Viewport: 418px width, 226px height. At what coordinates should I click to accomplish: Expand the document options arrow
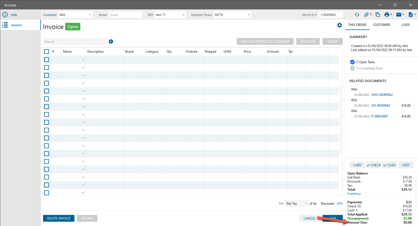[415, 15]
